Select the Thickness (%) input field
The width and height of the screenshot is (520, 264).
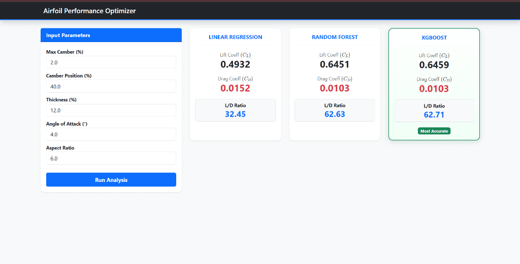point(111,110)
